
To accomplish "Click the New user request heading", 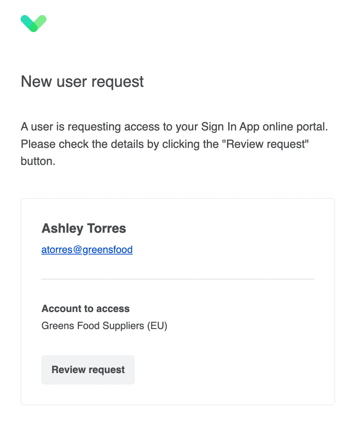I will tap(82, 82).
